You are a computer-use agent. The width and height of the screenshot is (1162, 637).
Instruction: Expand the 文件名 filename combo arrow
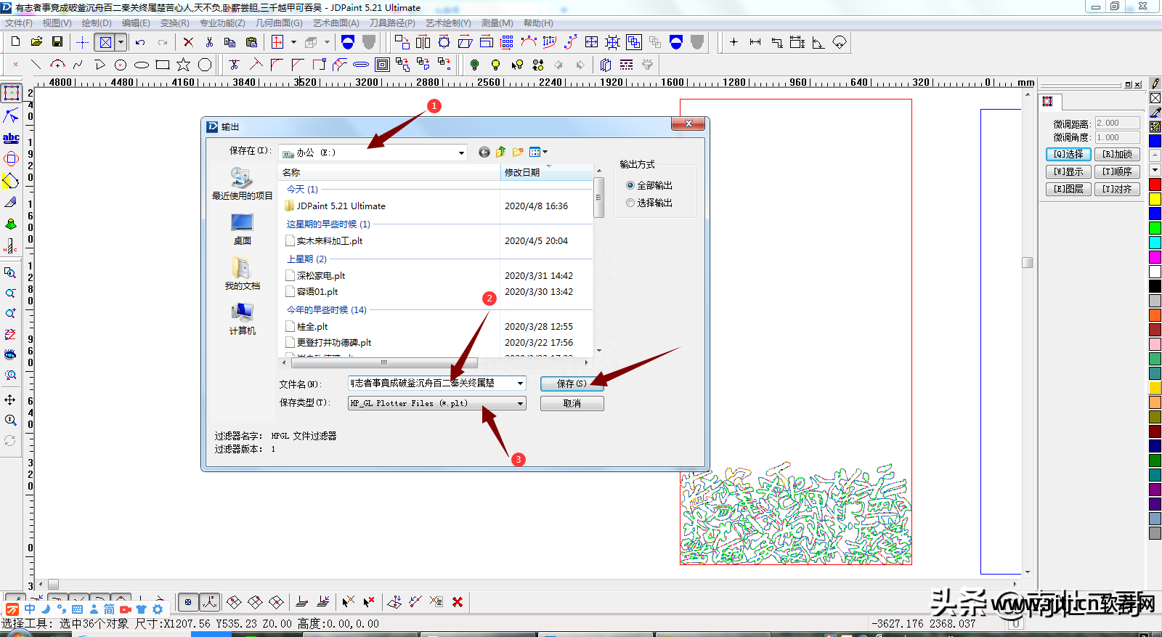click(520, 383)
